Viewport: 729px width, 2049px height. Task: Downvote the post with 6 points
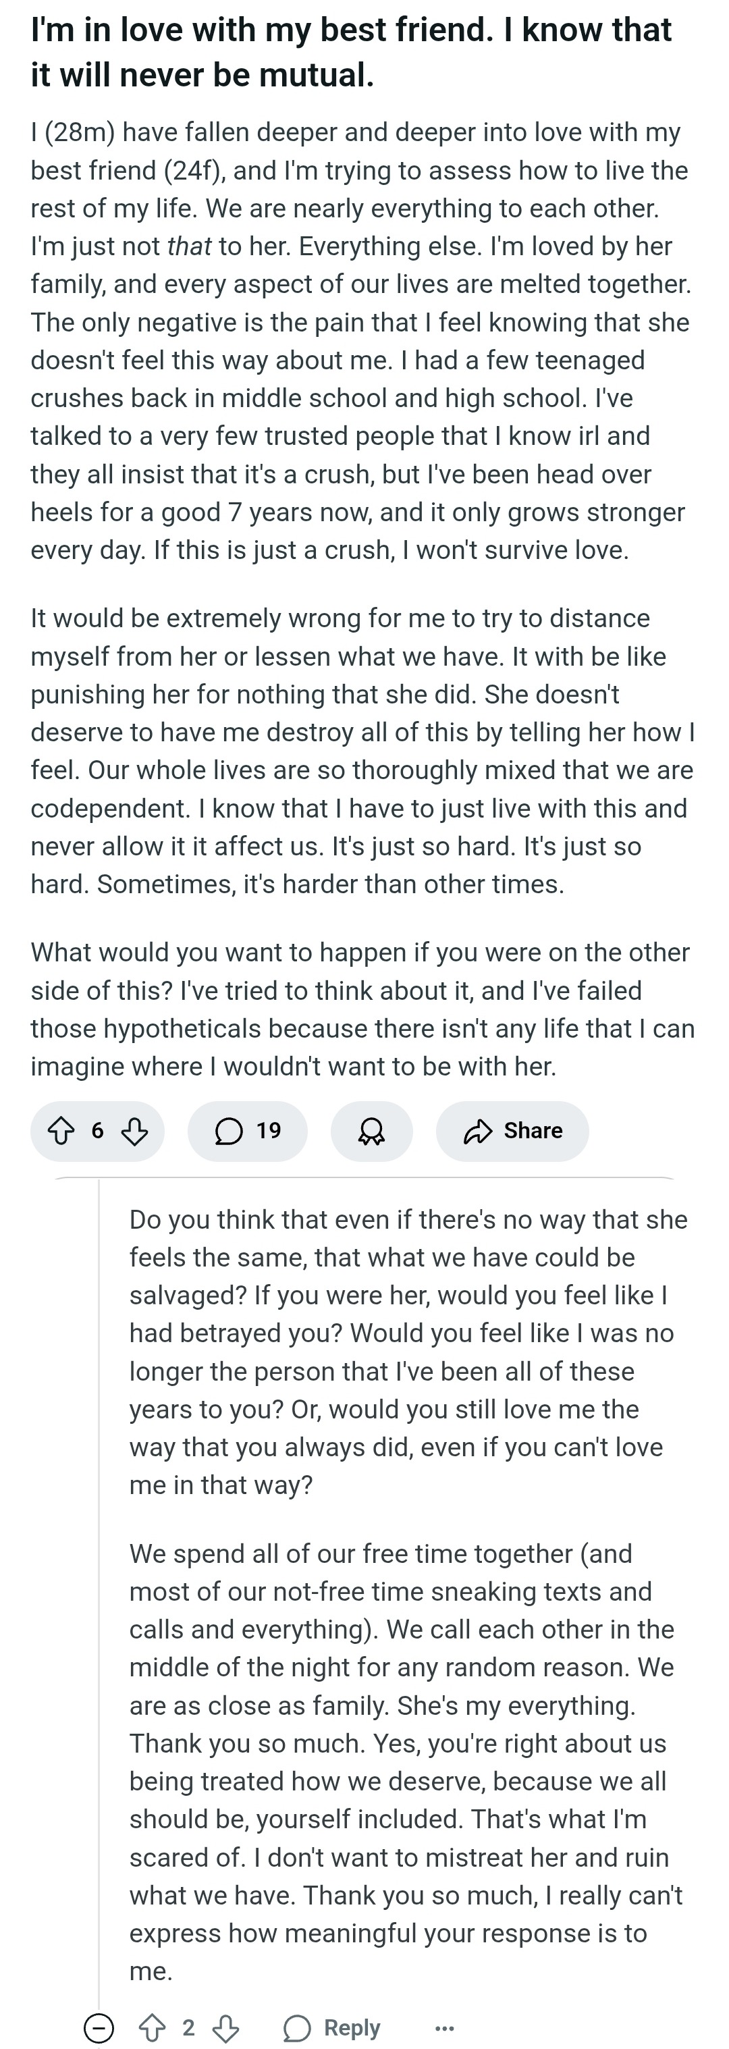click(134, 1130)
